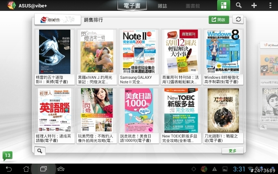278x174 pixels.
Task: Click title New TOEIC新版多益完全攻略
Action: (179, 138)
